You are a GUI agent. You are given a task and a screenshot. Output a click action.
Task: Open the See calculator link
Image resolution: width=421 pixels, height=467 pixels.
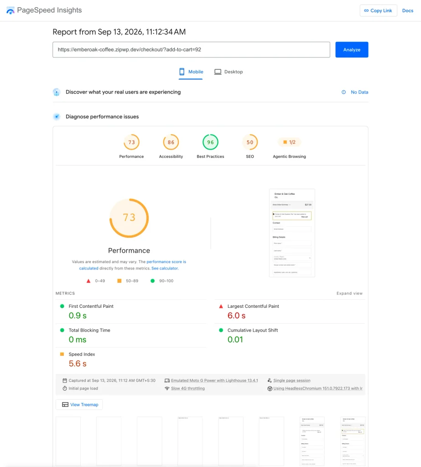(x=165, y=268)
